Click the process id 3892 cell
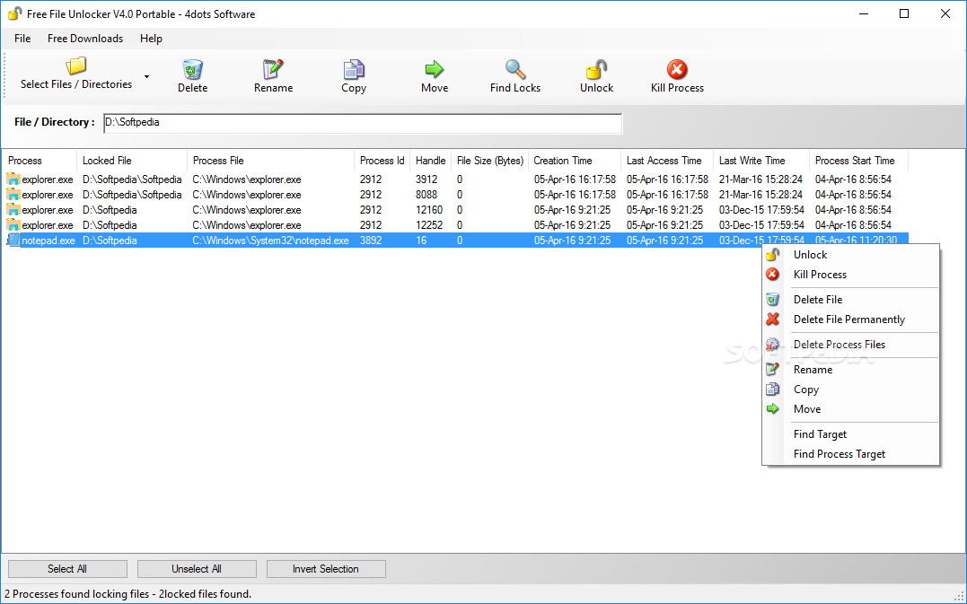967x604 pixels. 371,241
